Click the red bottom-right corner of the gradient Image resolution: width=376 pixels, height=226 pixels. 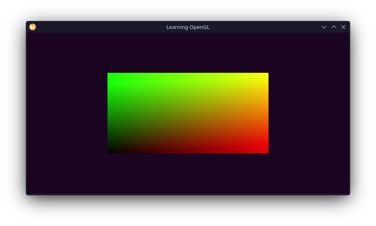point(266,150)
